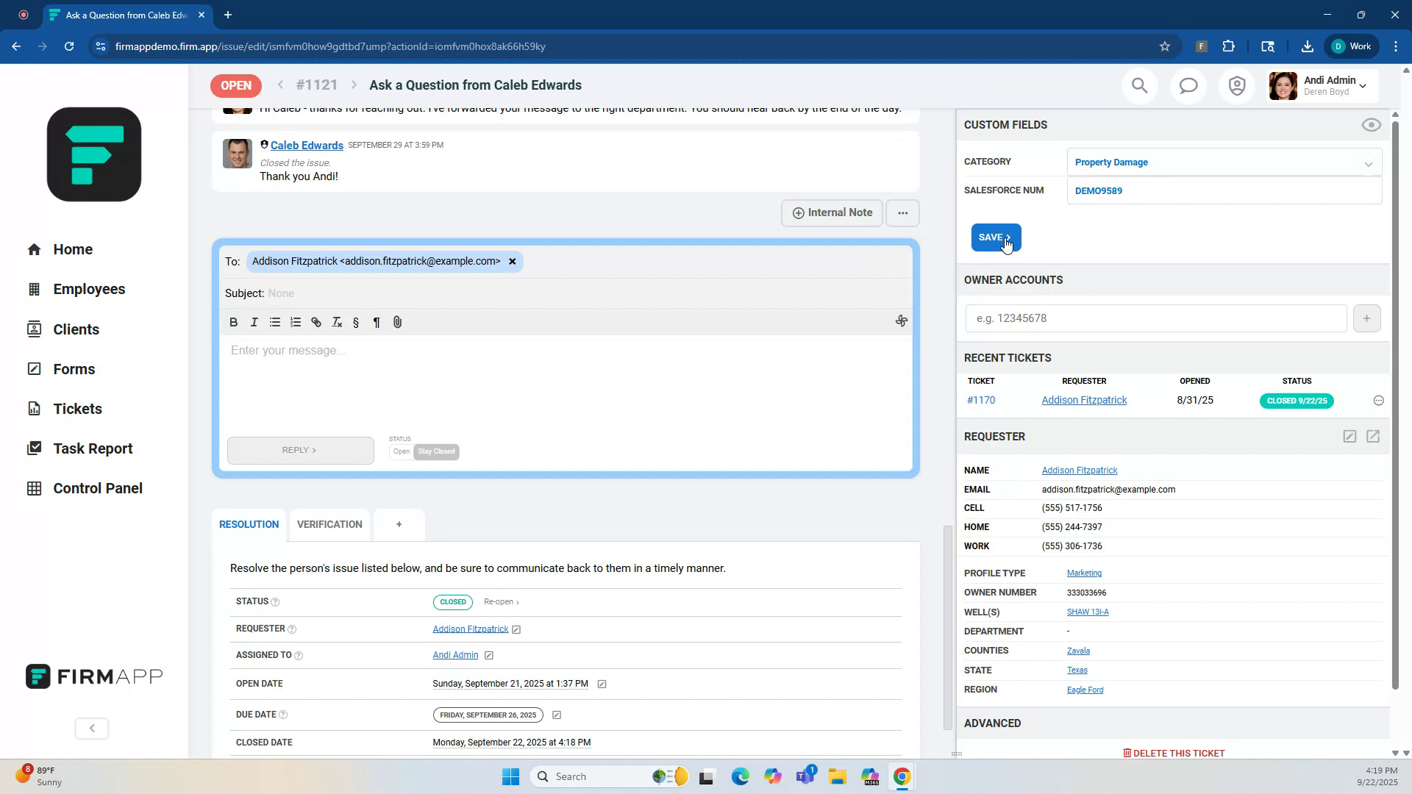Screen dimensions: 1412x794
Task: Switch to the Verification tab
Action: click(329, 524)
